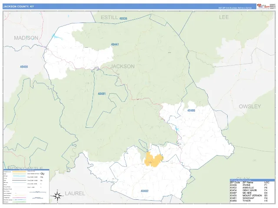Click the compass rose near LAUREL
The height and width of the screenshot is (208, 278).
click(57, 196)
